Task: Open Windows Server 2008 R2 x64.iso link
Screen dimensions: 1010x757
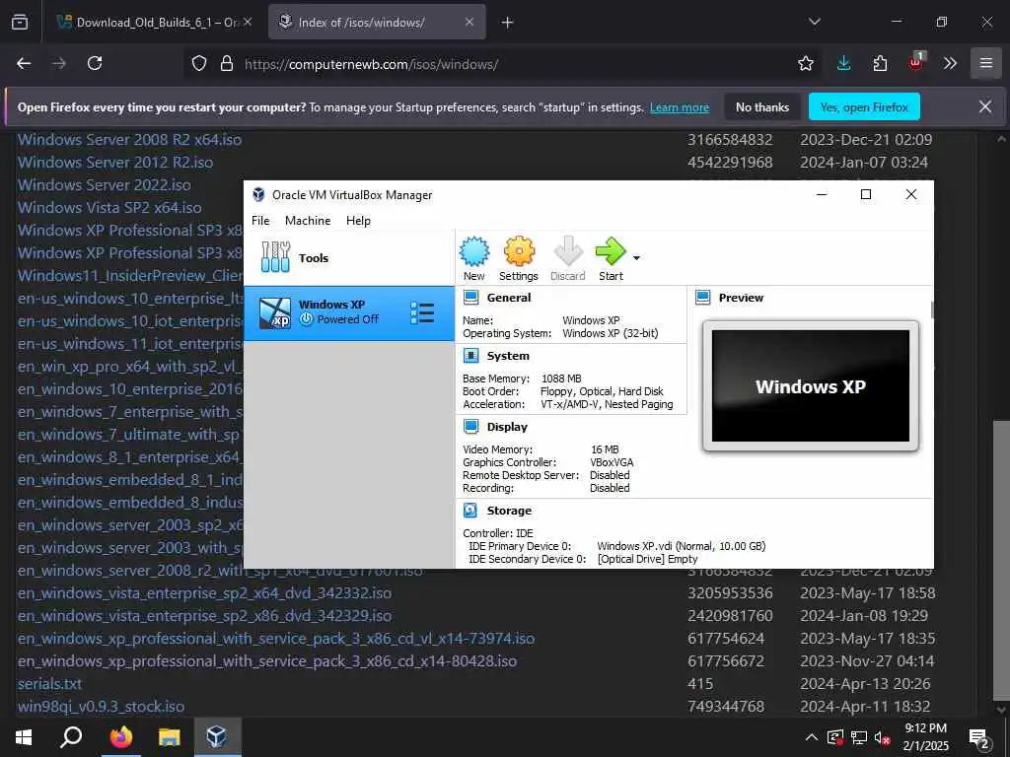Action: click(x=129, y=140)
